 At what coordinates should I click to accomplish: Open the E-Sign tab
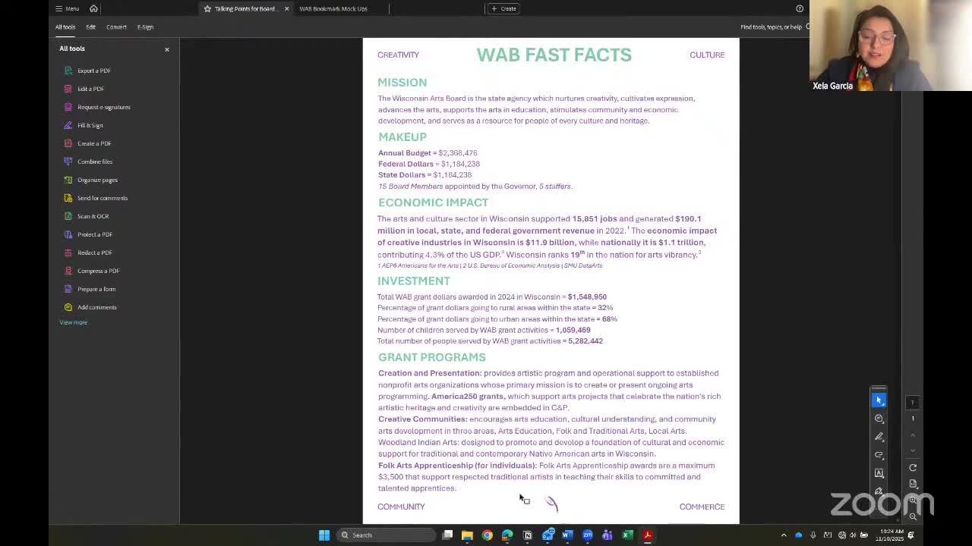click(145, 27)
